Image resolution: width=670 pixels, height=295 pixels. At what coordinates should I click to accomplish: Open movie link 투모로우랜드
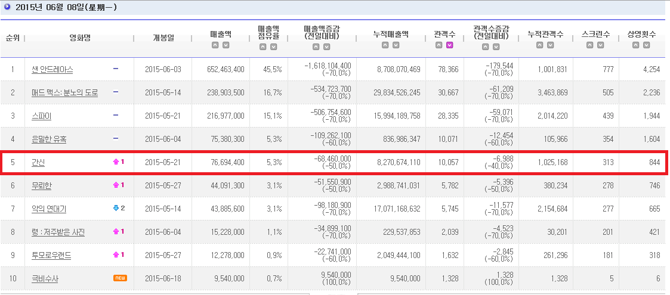pos(51,255)
